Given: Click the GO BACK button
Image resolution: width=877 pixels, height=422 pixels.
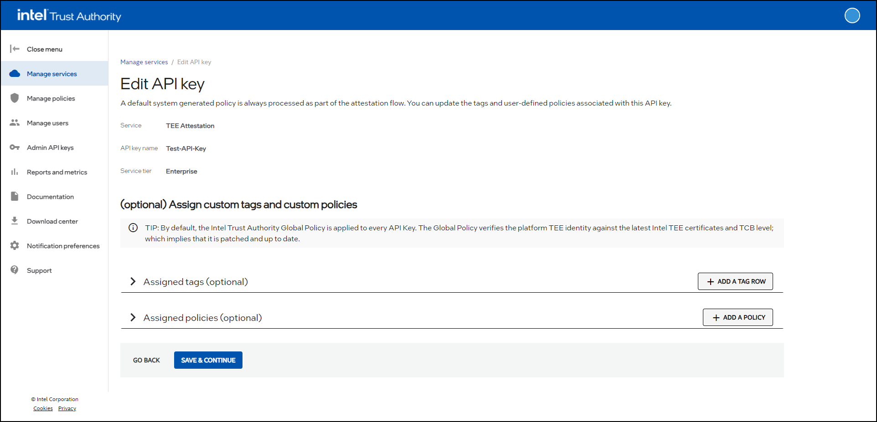Looking at the screenshot, I should 146,360.
